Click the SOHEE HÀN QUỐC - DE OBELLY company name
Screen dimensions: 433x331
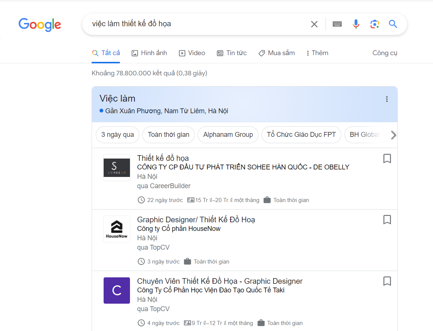coord(243,167)
